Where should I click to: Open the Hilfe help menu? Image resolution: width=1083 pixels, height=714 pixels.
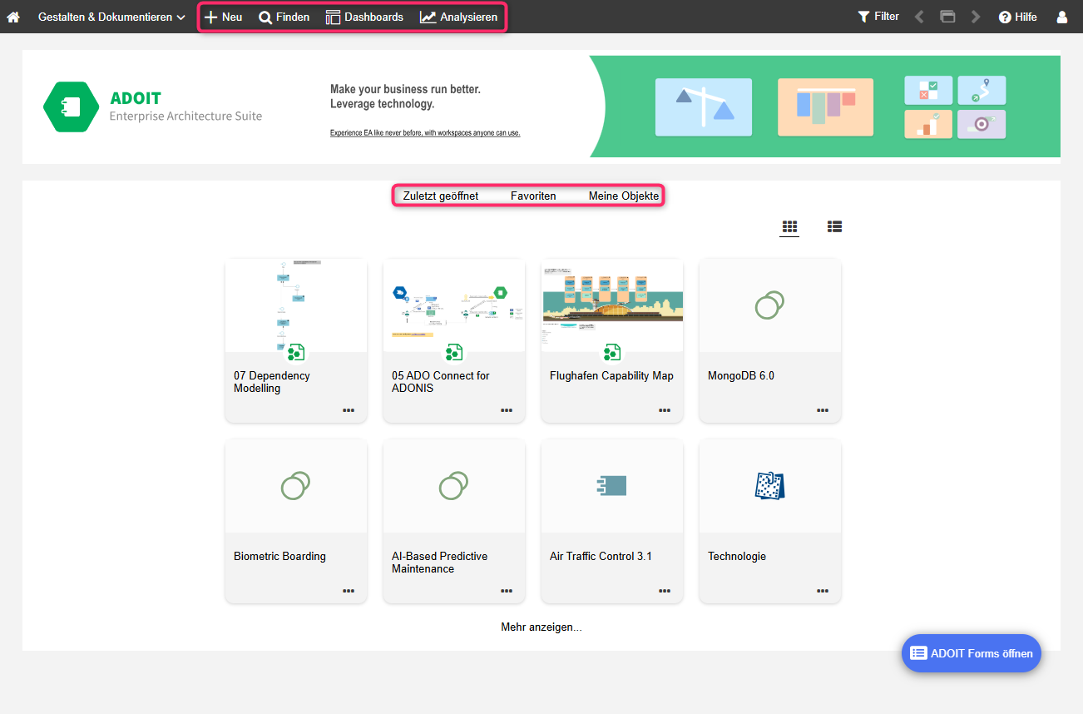click(1017, 17)
